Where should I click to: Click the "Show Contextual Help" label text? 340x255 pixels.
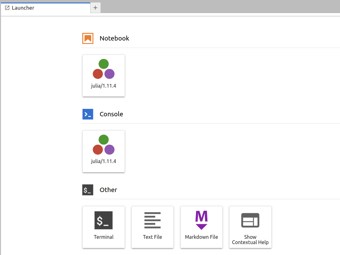(250, 240)
